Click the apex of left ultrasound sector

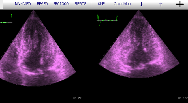(x=33, y=11)
